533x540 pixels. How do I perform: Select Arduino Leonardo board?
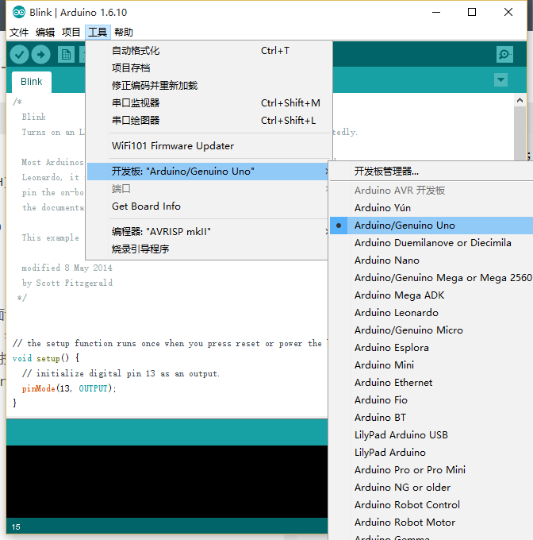point(431,313)
